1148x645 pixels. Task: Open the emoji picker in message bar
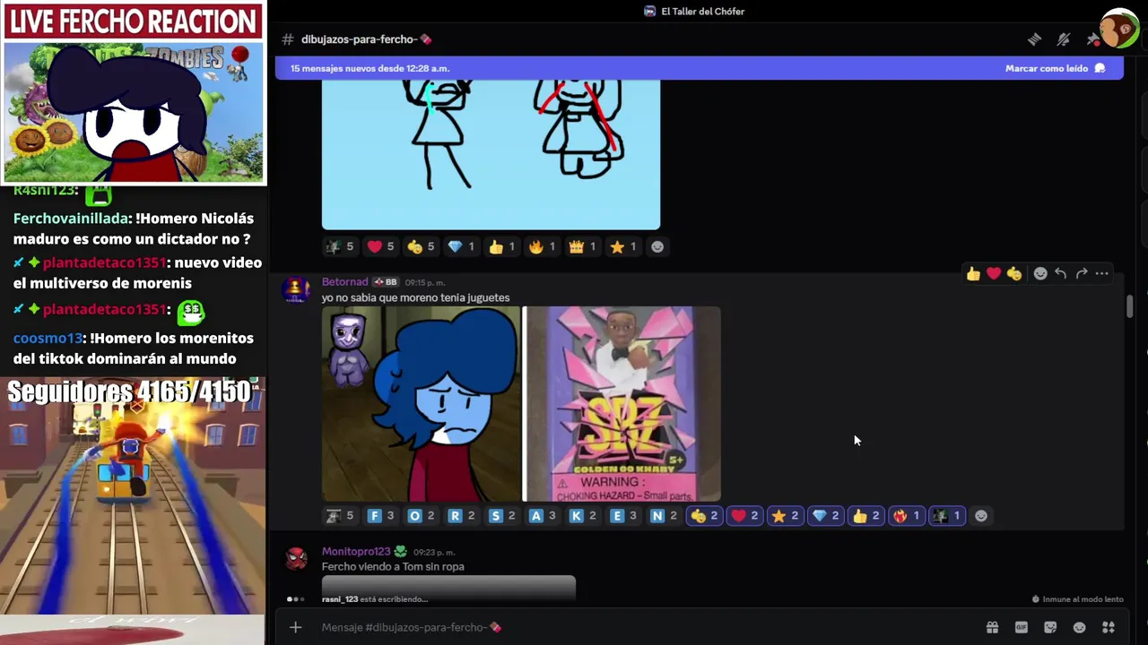pos(1079,627)
